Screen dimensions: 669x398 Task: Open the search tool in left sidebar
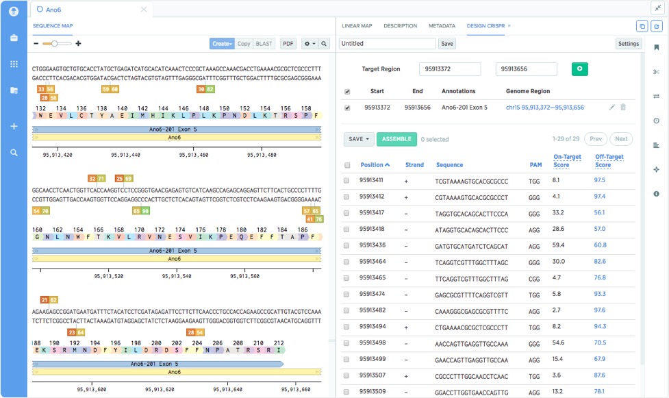14,152
